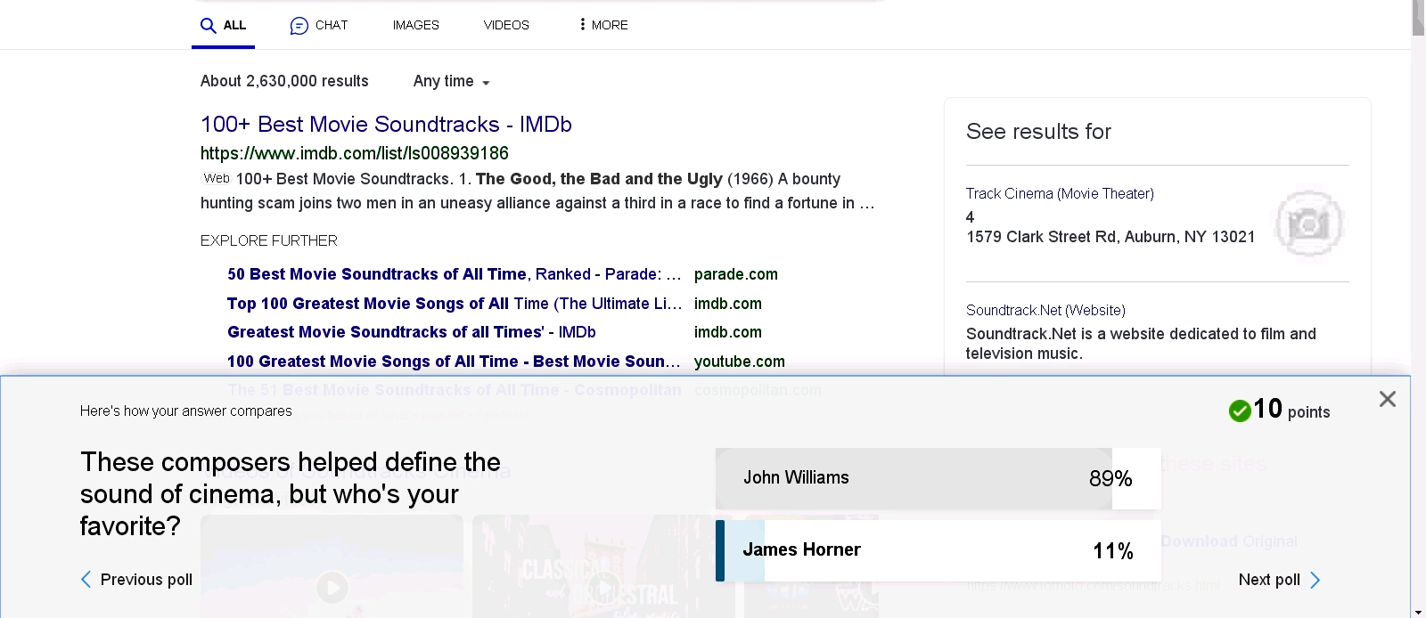
Task: Go to the Previous poll
Action: (x=136, y=580)
